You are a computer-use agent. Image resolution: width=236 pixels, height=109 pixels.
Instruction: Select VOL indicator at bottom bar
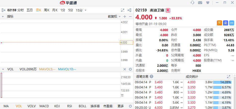pyautogui.click(x=19, y=106)
